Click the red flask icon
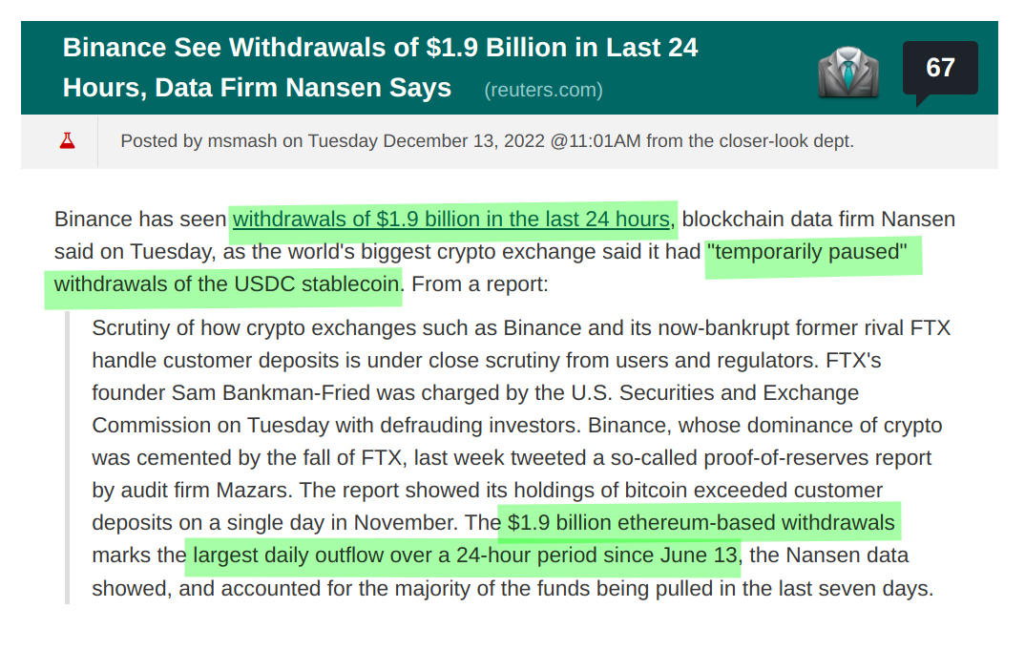Image resolution: width=1025 pixels, height=671 pixels. (x=66, y=141)
